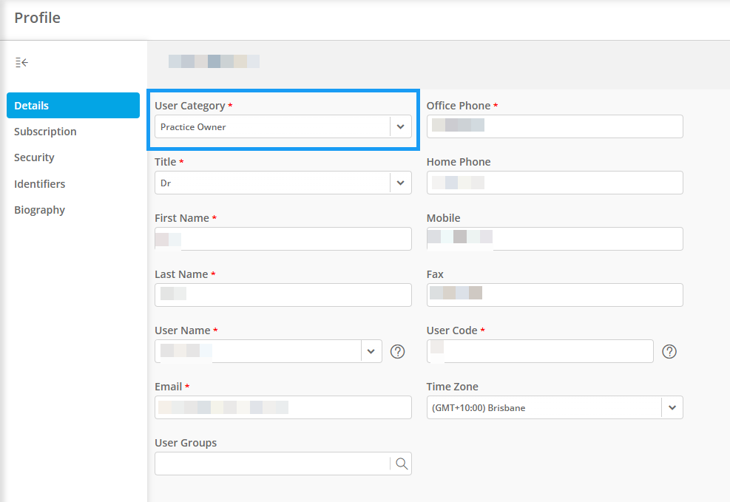
Task: Open the User Code help icon
Action: tap(669, 352)
